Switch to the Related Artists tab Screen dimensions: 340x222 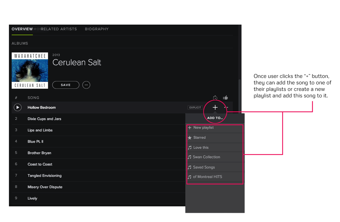point(59,29)
